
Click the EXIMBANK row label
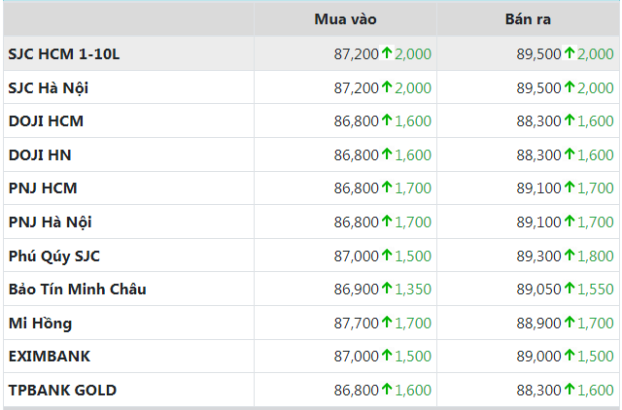(x=49, y=357)
